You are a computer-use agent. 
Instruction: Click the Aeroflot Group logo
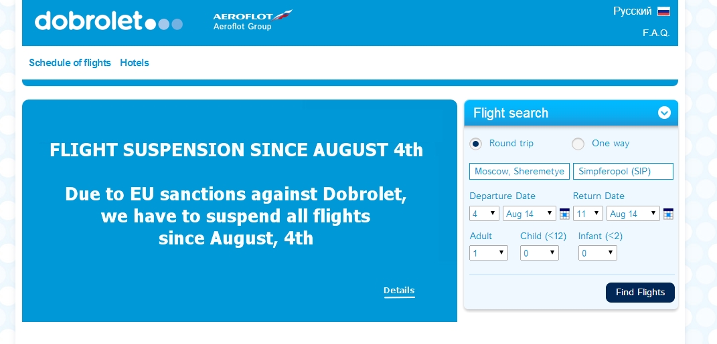(x=252, y=20)
